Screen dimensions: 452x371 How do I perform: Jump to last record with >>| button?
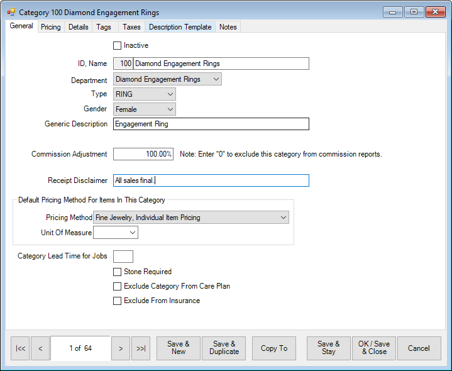pos(141,348)
